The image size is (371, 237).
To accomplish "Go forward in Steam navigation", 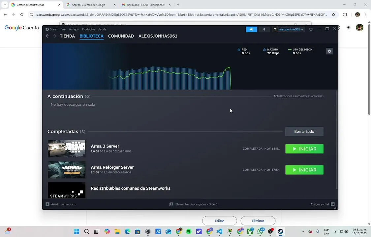I will pos(55,36).
